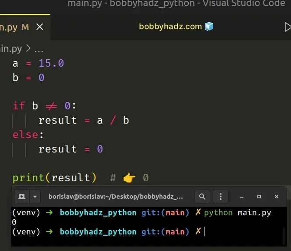
Task: Click the breadcrumb ellipsis item
Action: 39,50
